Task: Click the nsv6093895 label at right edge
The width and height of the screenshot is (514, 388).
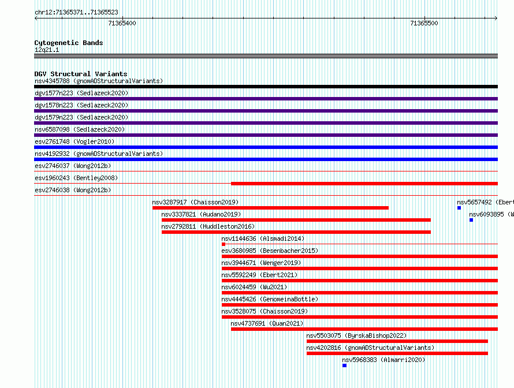Action: (491, 214)
